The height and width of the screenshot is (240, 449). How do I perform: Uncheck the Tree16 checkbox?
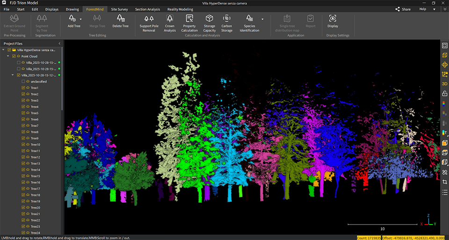tap(23, 182)
